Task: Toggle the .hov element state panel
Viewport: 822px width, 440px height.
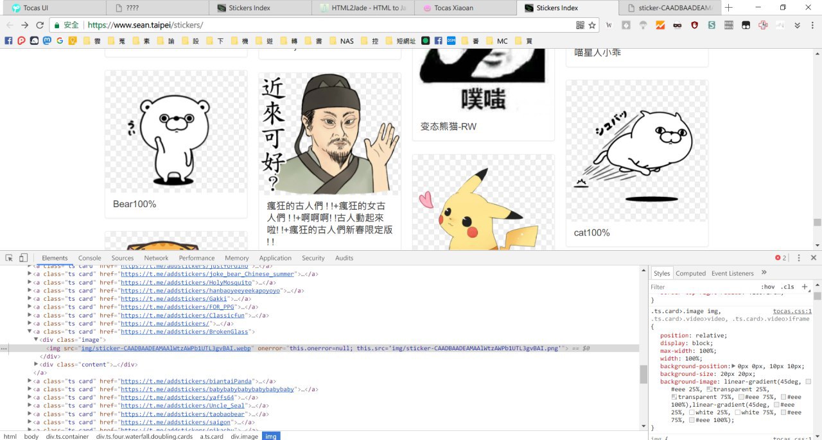Action: (x=767, y=287)
